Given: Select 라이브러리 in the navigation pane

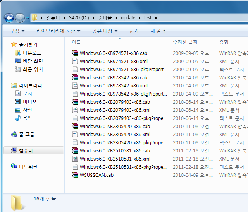Looking at the screenshot, I should tap(31, 85).
